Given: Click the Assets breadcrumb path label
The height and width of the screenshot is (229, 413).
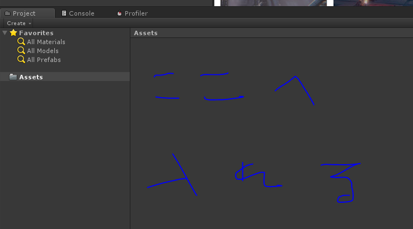Looking at the screenshot, I should 146,33.
